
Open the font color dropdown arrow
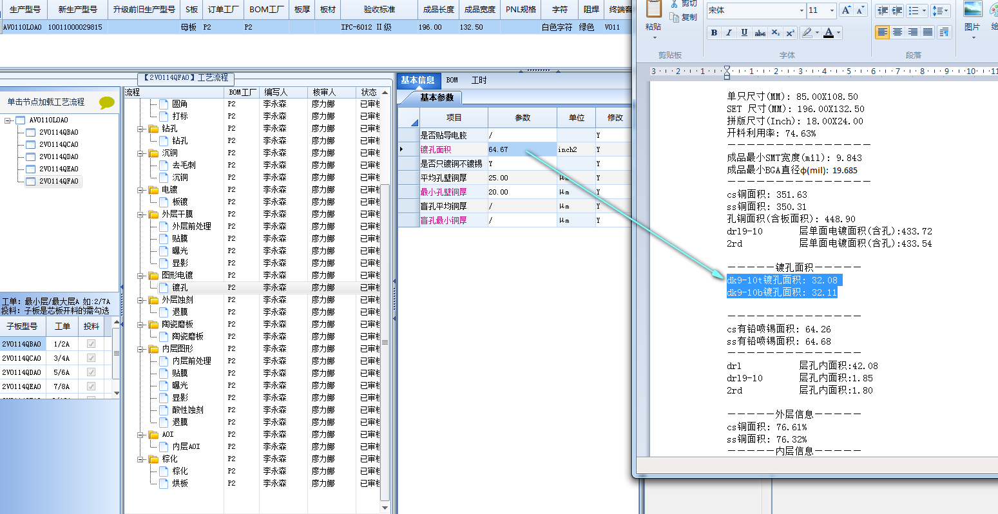(x=838, y=33)
